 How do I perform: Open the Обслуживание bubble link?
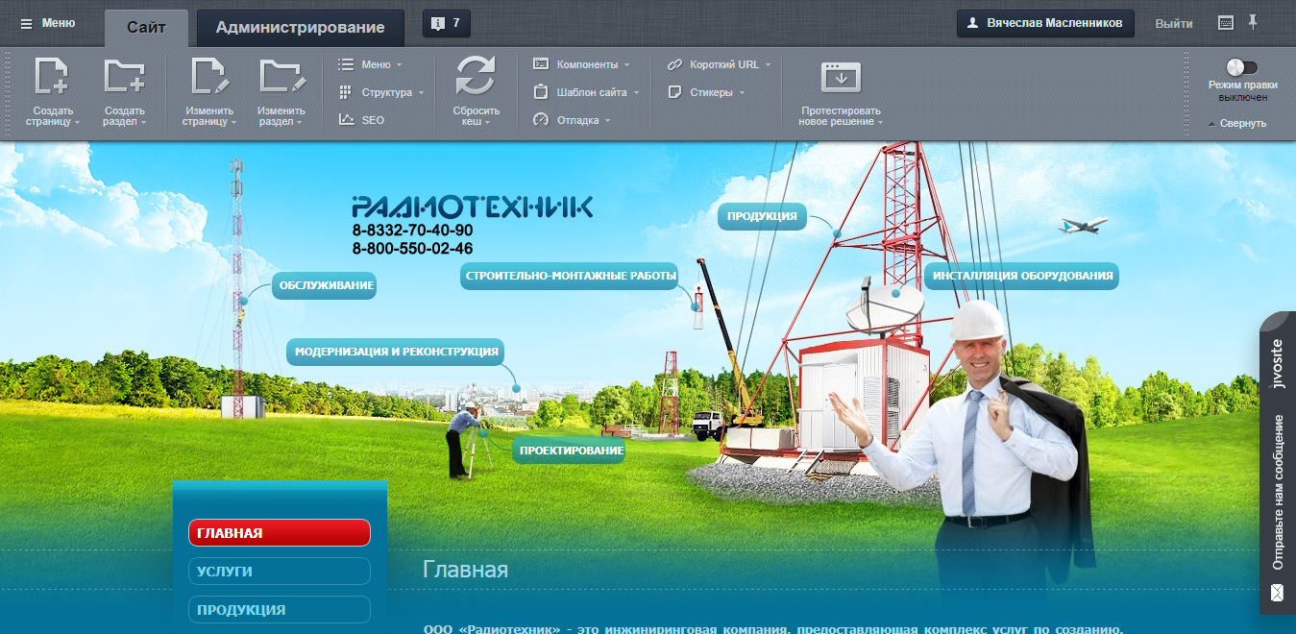[x=324, y=285]
